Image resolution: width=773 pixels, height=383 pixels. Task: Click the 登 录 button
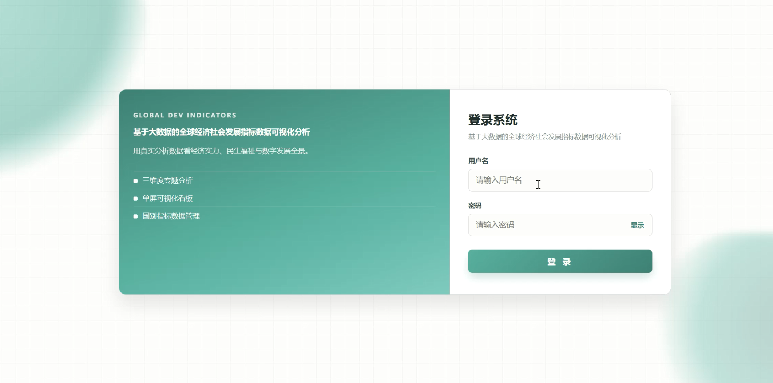pos(560,261)
